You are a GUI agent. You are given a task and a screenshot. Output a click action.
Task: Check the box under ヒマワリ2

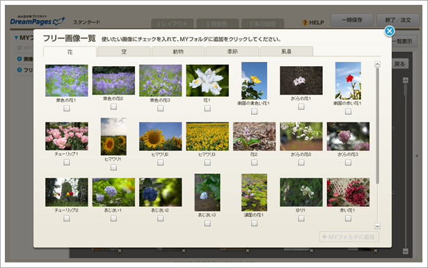click(x=161, y=162)
